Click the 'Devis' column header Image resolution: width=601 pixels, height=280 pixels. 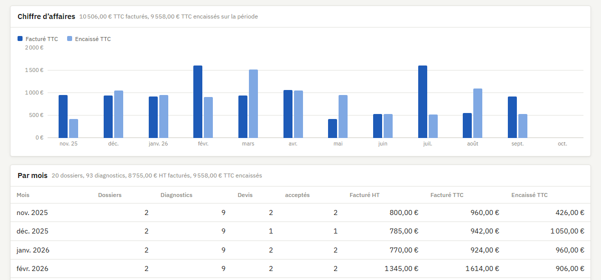tap(245, 195)
